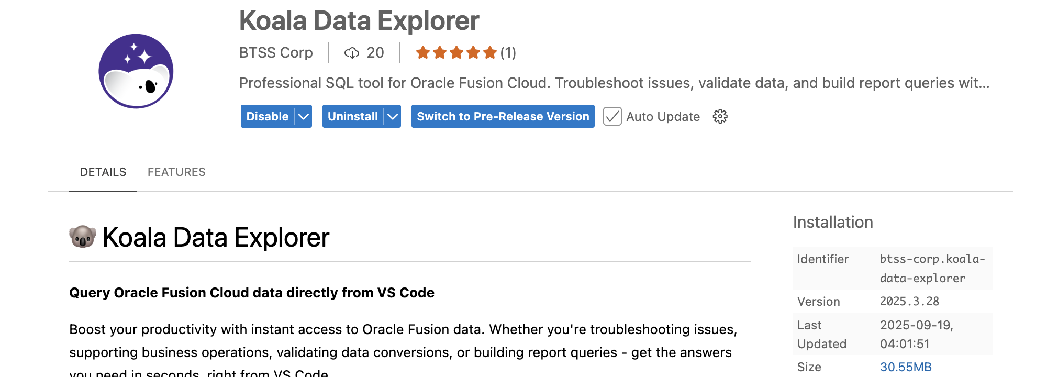Click the extension identifier text
Viewport: 1047px width, 377px height.
tap(932, 268)
